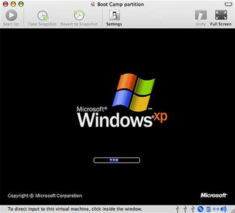Viewport: 235px width, 213px height.
Task: Click the window resize grip in the corner
Action: tap(233, 211)
